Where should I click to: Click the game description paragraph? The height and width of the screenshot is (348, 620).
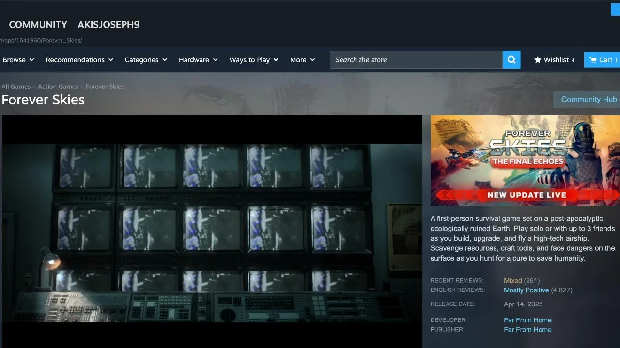(523, 238)
